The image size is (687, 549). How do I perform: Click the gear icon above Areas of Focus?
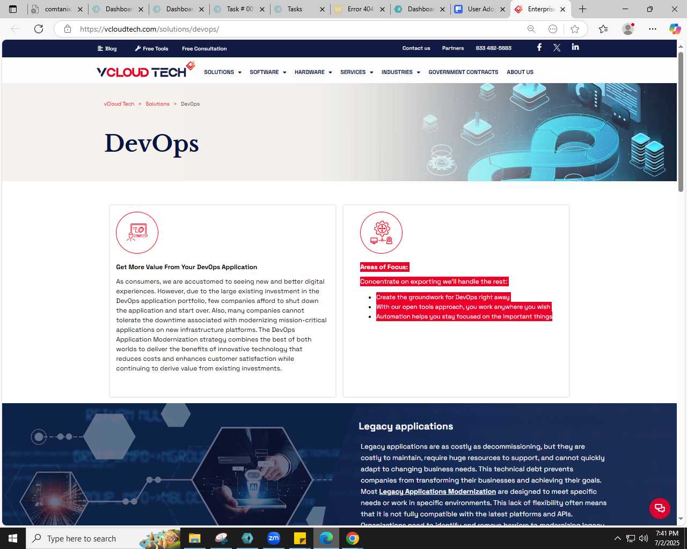tap(381, 233)
